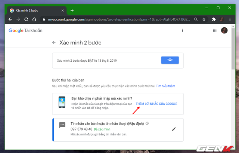Open a new tab with the plus button
239x153 pixels.
(x=72, y=10)
